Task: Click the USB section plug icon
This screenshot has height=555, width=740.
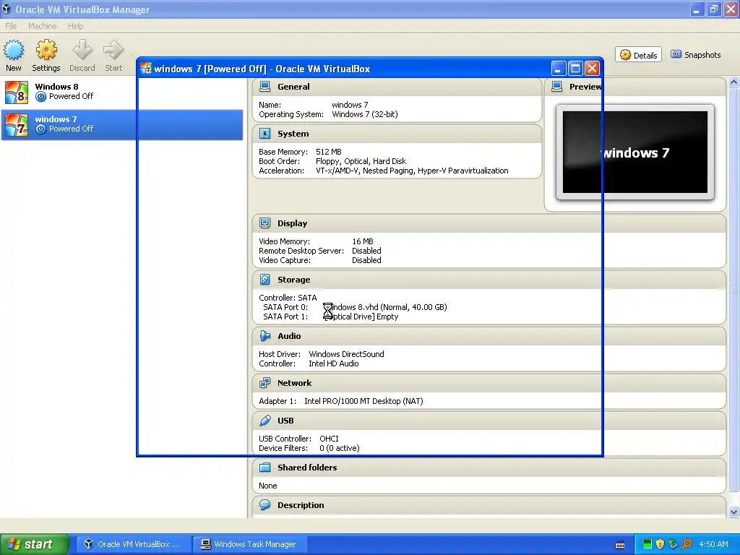Action: (x=264, y=421)
